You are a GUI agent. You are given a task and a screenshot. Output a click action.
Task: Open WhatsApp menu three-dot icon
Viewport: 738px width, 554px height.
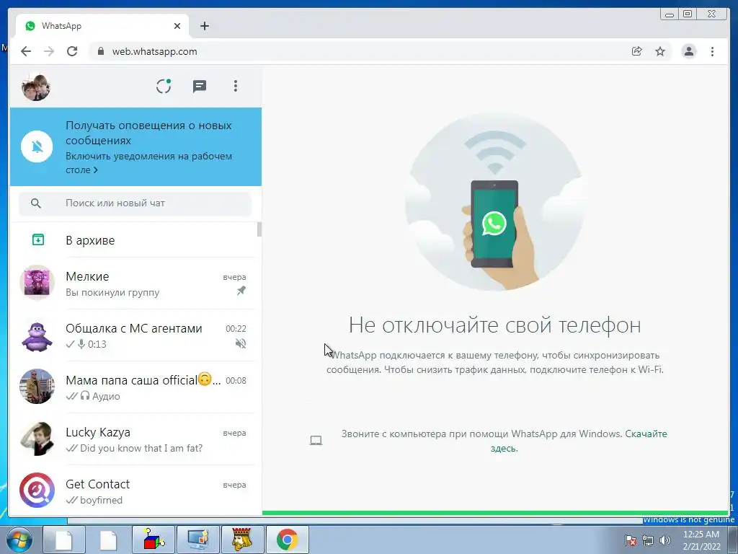pyautogui.click(x=236, y=87)
